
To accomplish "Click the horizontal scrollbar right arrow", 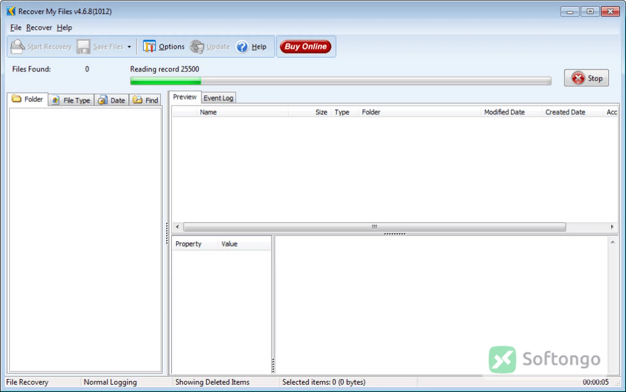I will click(x=612, y=227).
